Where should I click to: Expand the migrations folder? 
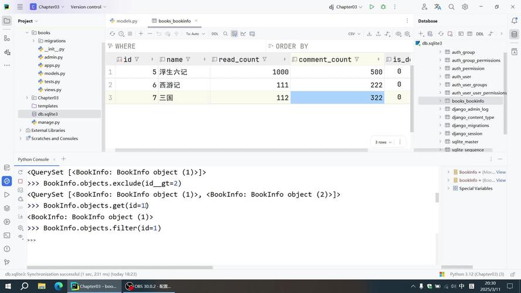pyautogui.click(x=33, y=41)
